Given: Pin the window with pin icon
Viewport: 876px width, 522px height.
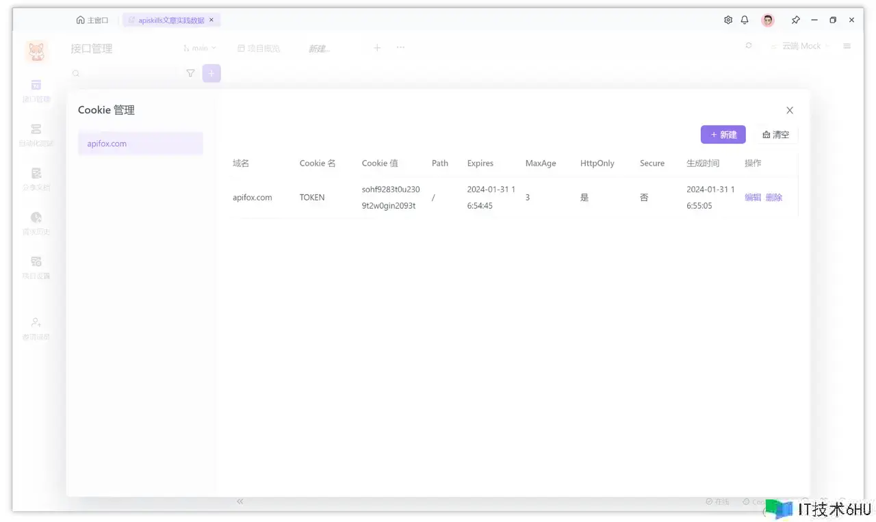Looking at the screenshot, I should click(795, 20).
